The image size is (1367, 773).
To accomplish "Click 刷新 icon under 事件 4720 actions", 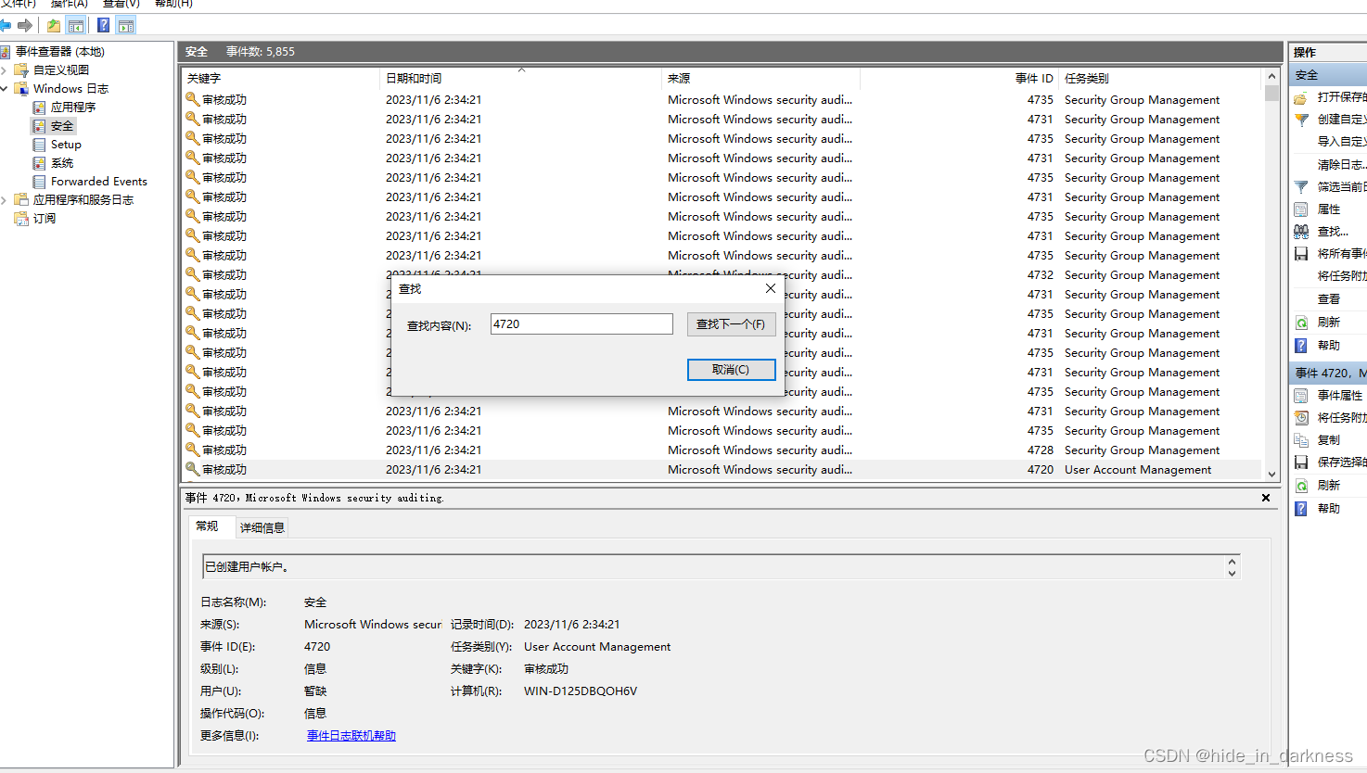I will coord(1301,486).
